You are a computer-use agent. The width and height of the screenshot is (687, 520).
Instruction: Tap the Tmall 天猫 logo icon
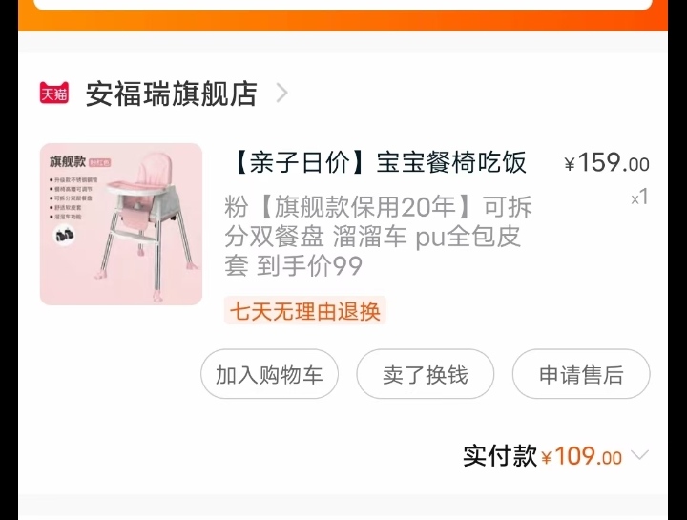[53, 93]
